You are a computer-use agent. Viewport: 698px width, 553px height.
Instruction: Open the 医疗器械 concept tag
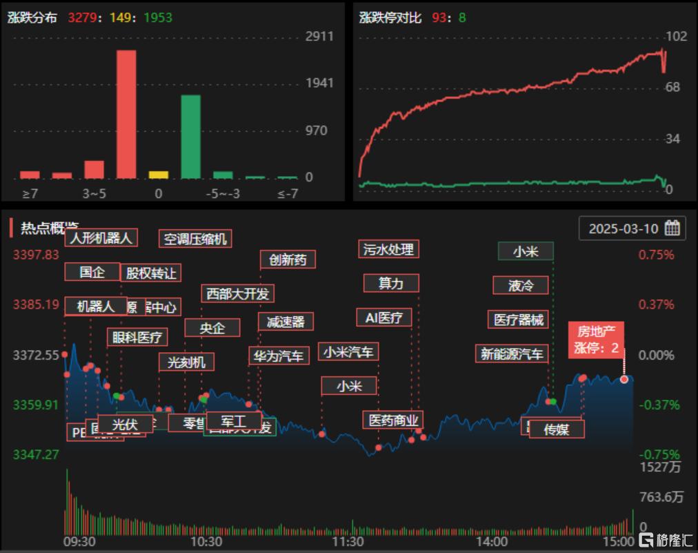pyautogui.click(x=518, y=319)
